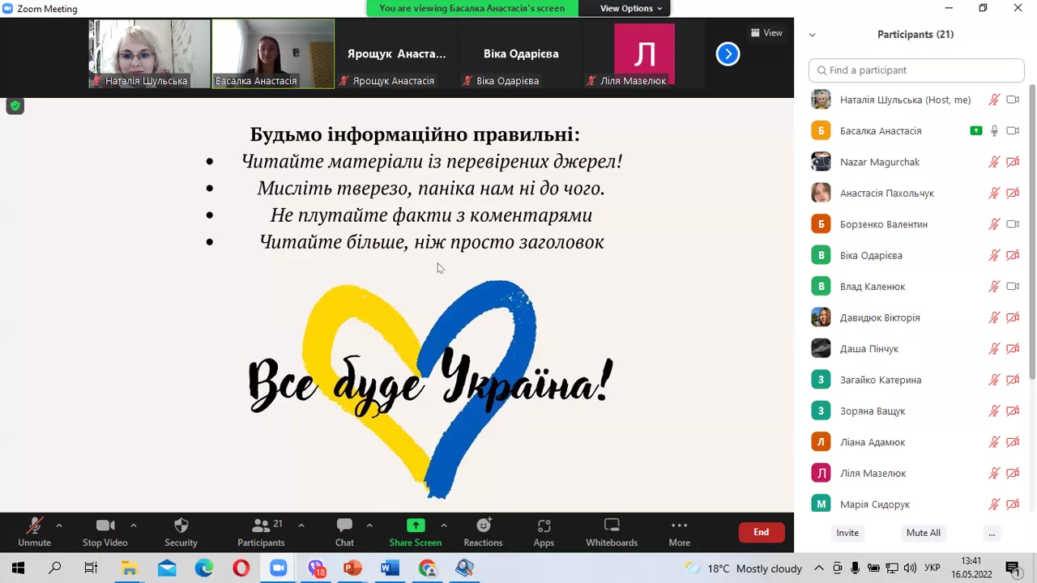Click the Find a participant search field
This screenshot has height=583, width=1037.
(x=916, y=70)
